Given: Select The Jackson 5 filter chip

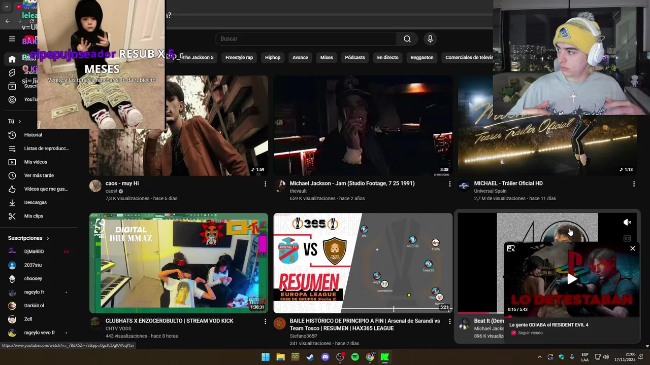Looking at the screenshot, I should [x=198, y=58].
